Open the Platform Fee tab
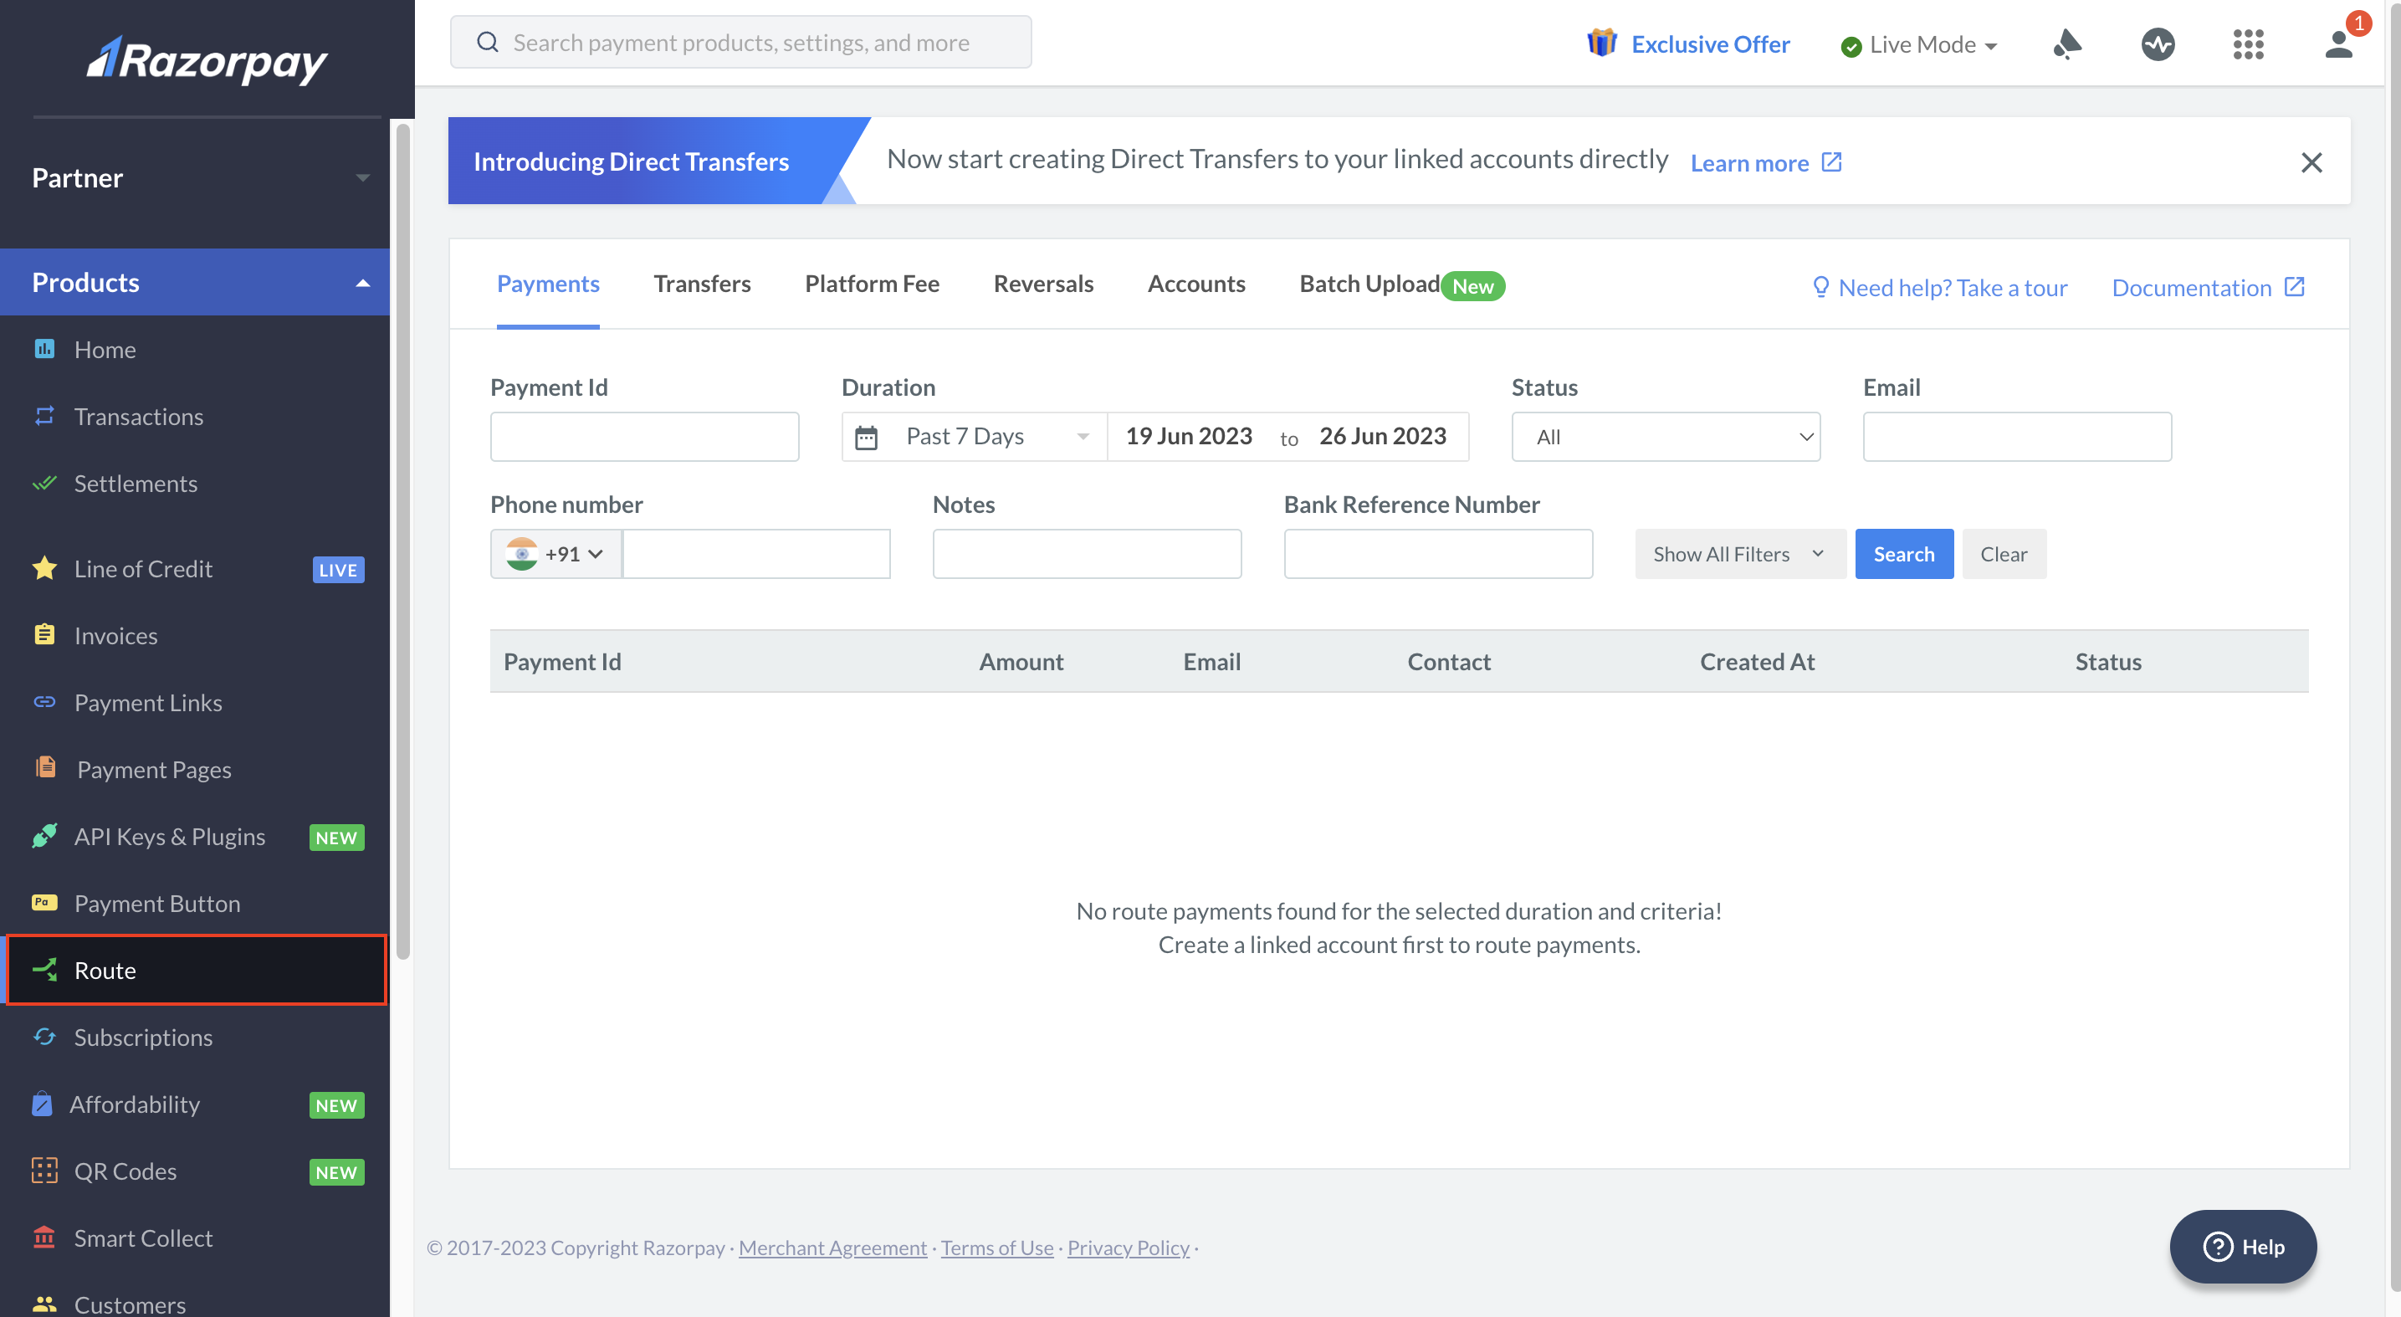The image size is (2401, 1317). coord(872,284)
